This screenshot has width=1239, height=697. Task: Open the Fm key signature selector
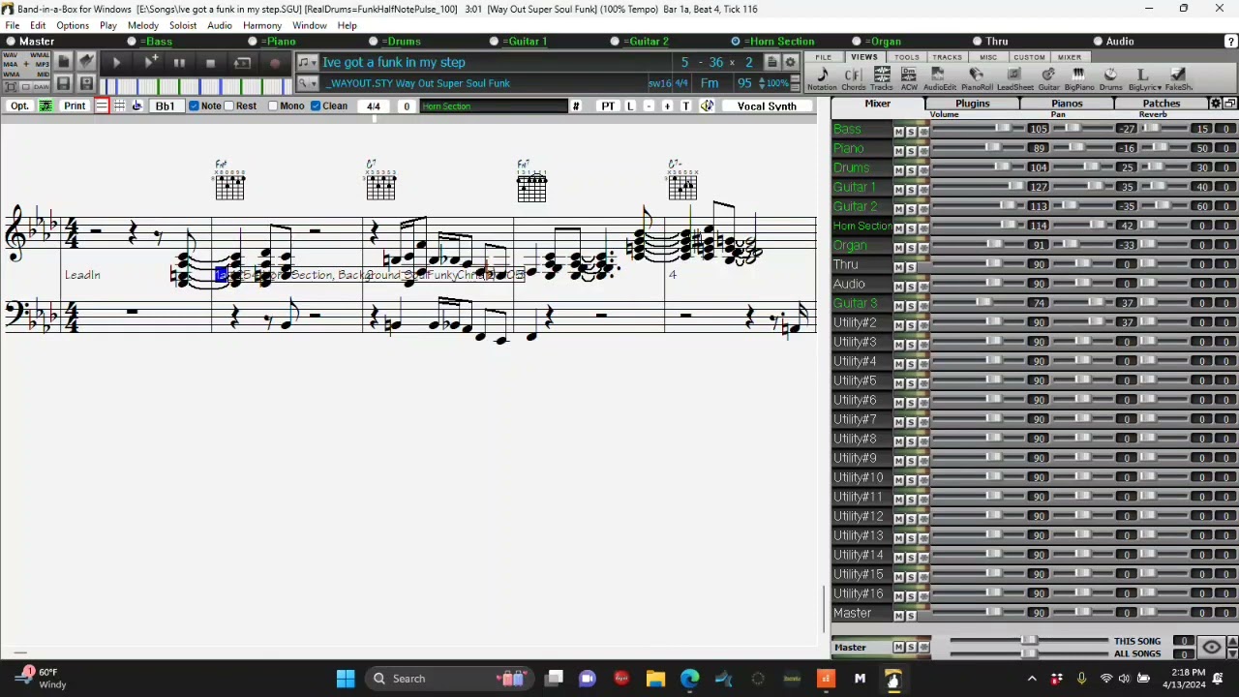[x=710, y=83]
